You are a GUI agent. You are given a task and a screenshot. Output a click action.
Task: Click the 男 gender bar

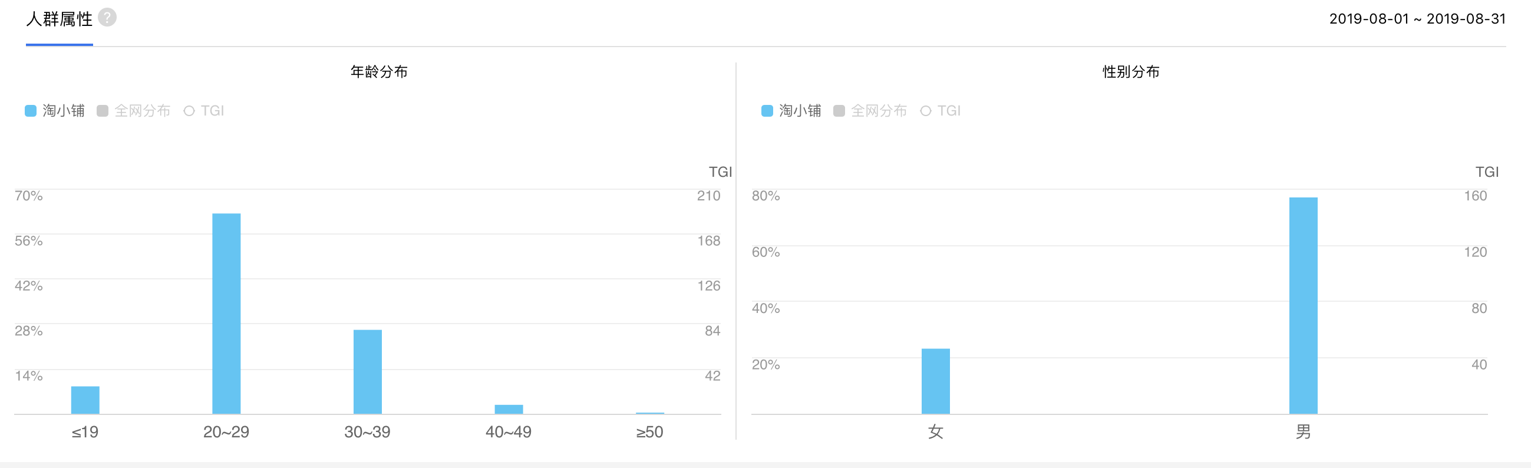[x=1303, y=305]
